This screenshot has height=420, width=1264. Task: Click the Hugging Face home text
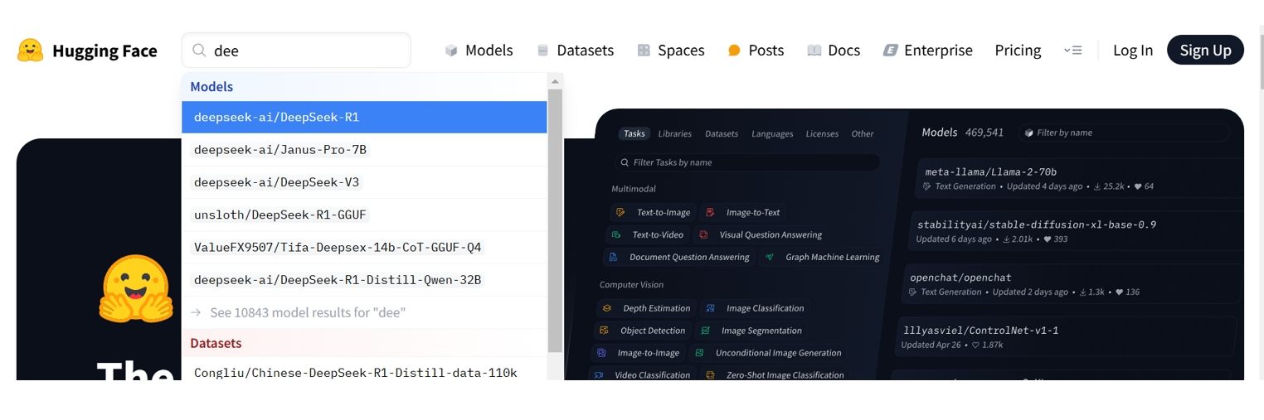click(105, 51)
